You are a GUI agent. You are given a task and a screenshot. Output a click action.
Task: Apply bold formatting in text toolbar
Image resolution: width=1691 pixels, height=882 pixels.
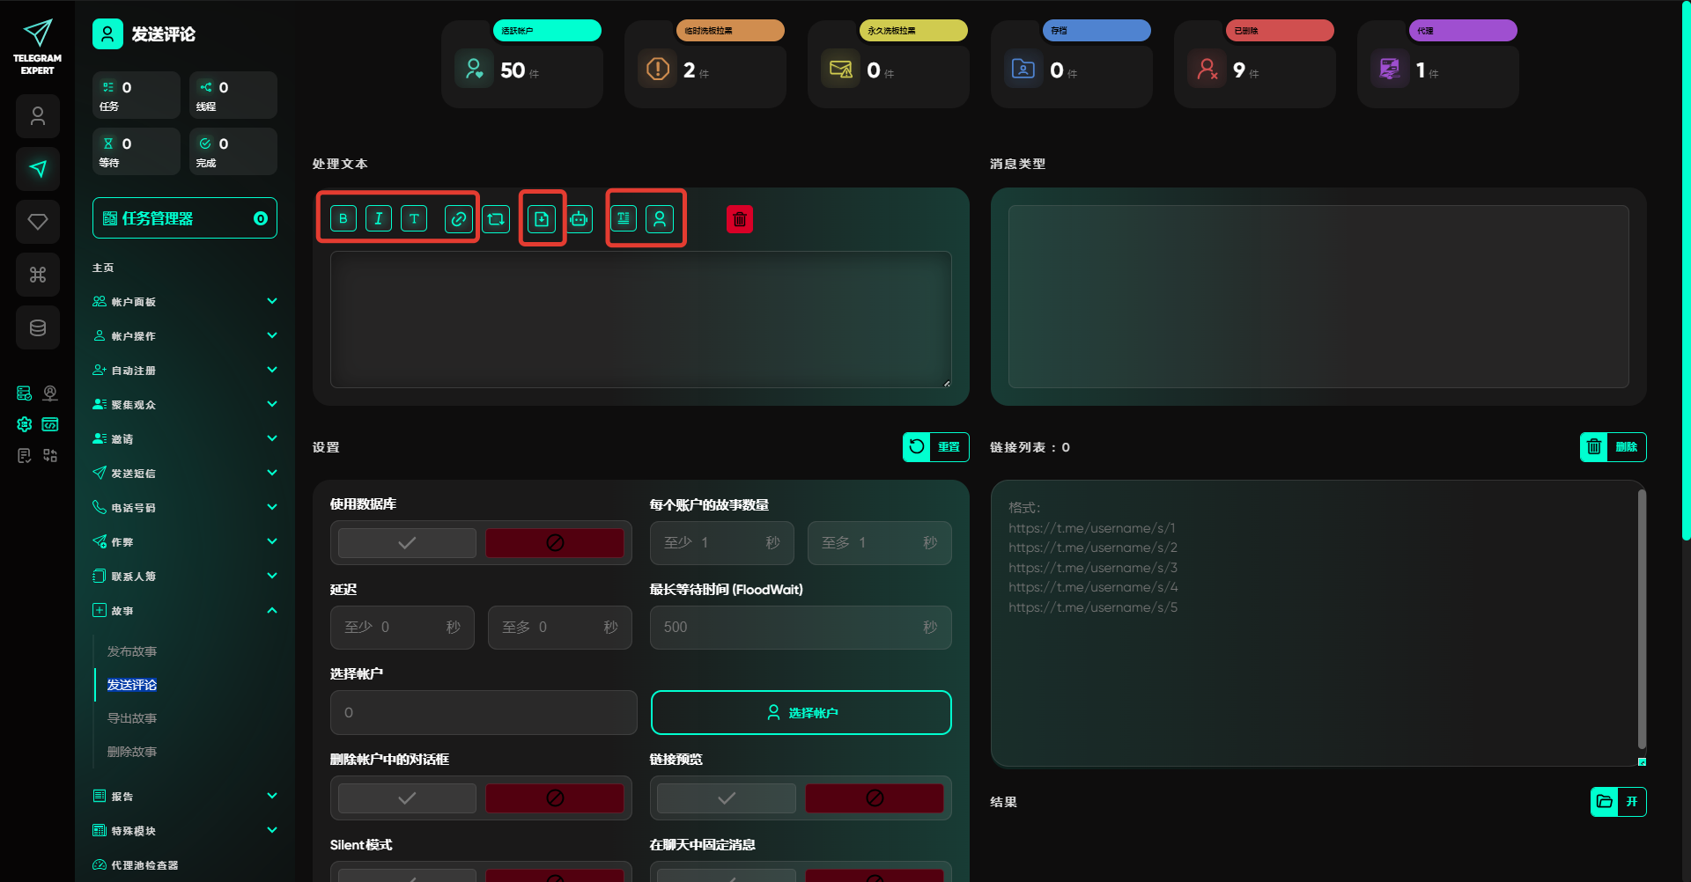click(x=343, y=219)
